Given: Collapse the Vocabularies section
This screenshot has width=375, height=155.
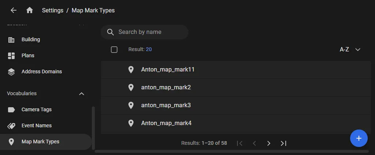Looking at the screenshot, I should point(82,94).
